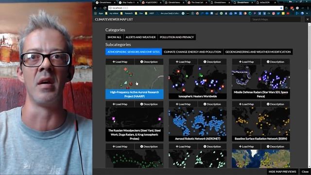Switch to The Great Sel... browser tab
311x175 pixels.
[x=197, y=2]
